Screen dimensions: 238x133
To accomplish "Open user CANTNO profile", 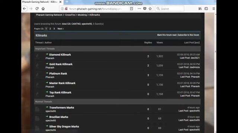I will [x=76, y=24].
